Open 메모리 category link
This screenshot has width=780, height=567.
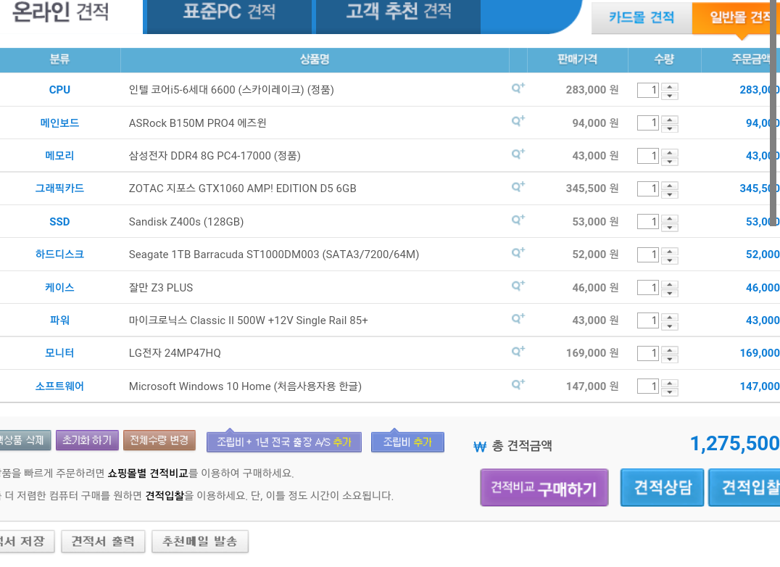(x=59, y=156)
